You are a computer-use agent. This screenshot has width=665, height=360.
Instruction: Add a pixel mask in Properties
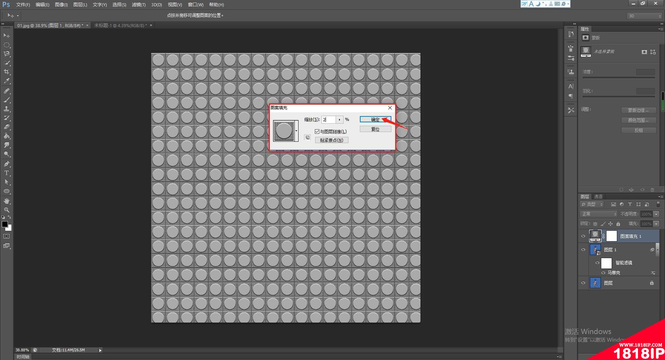644,52
